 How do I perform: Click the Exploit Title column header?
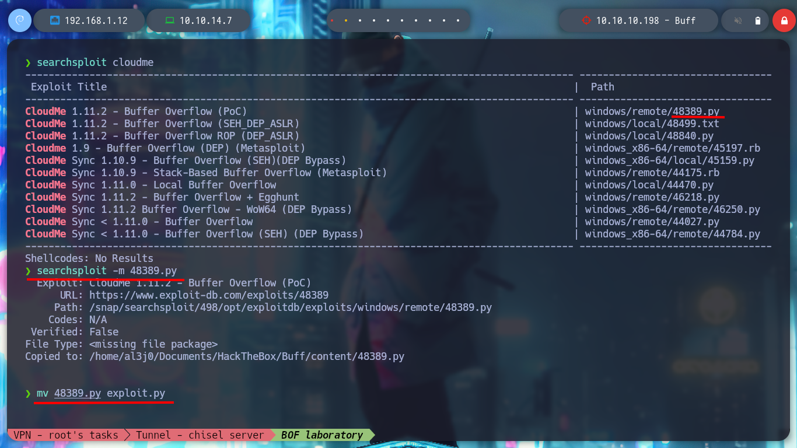coord(69,87)
